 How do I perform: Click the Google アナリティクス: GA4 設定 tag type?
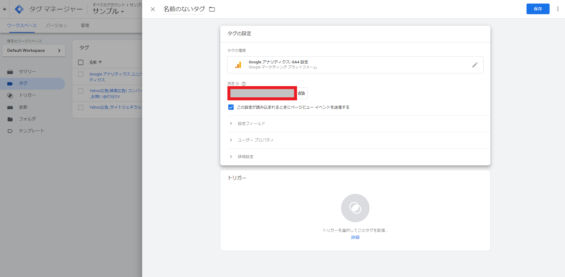(355, 65)
